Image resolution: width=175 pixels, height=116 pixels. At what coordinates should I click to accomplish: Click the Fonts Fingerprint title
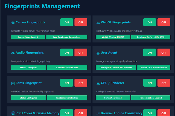pyautogui.click(x=28, y=83)
